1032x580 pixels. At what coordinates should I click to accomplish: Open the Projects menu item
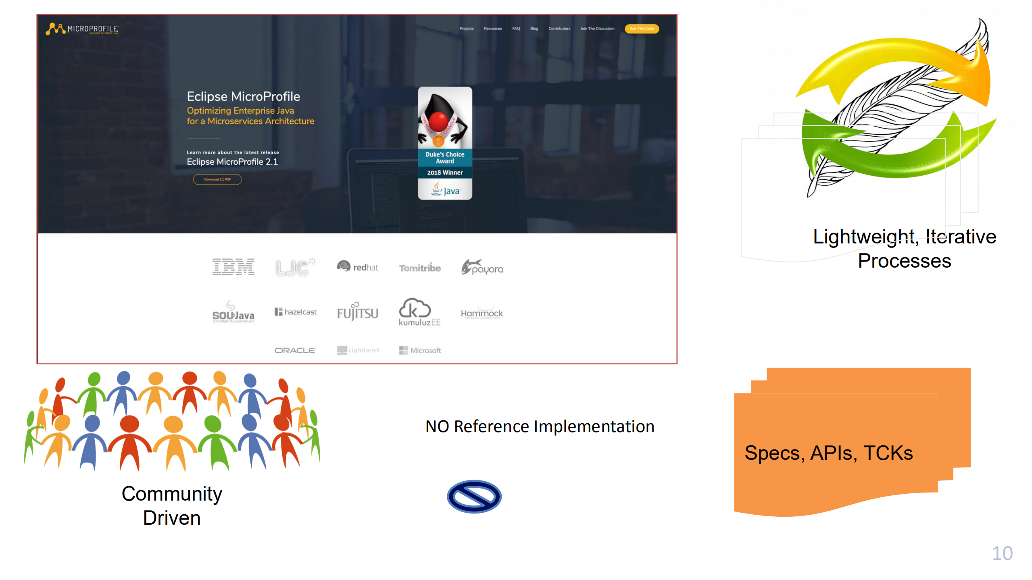466,29
